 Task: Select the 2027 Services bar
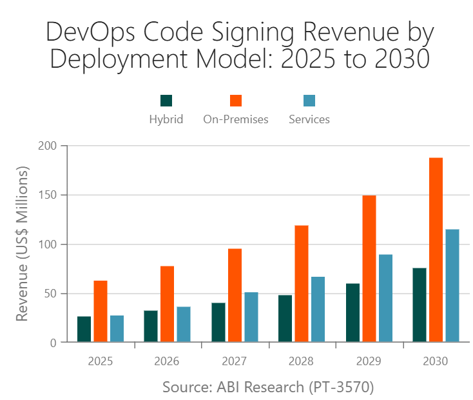[251, 317]
